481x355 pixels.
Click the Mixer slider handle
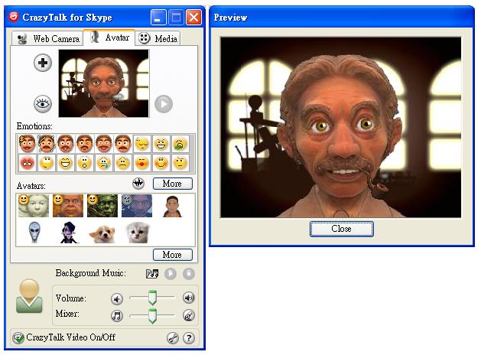pos(152,316)
